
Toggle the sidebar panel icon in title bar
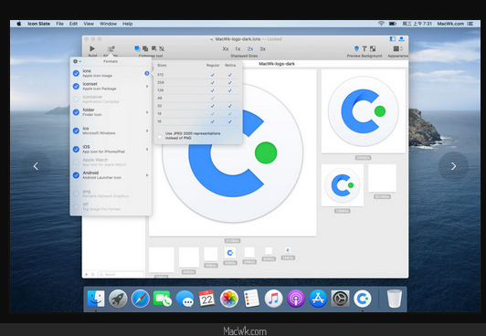click(393, 38)
